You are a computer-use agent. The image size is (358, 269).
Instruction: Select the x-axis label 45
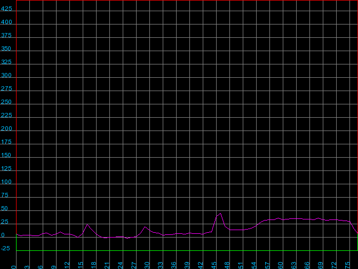coord(214,265)
